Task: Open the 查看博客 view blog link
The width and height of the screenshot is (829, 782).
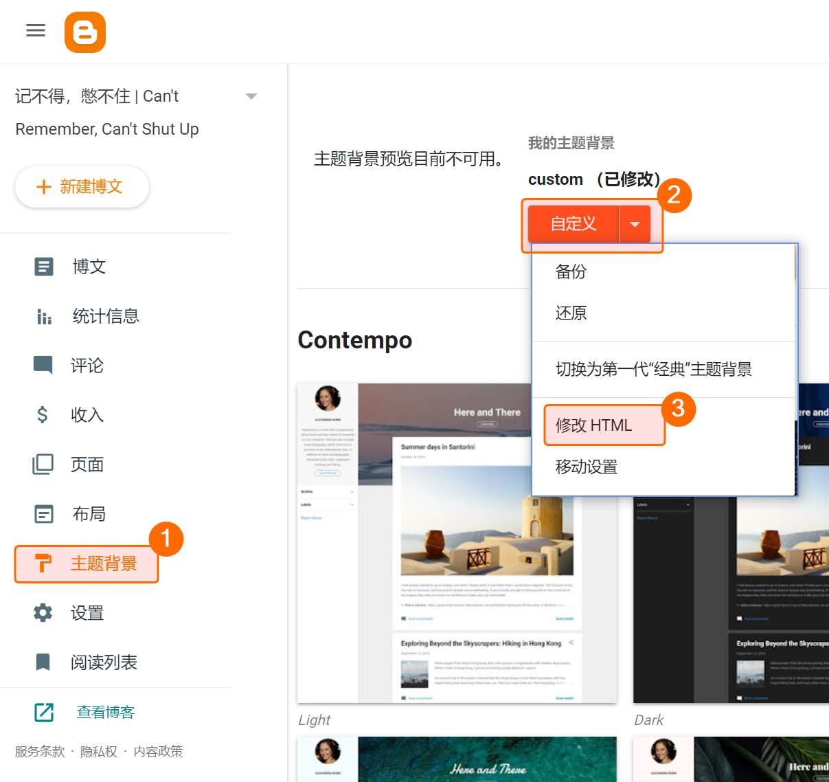Action: pyautogui.click(x=105, y=713)
